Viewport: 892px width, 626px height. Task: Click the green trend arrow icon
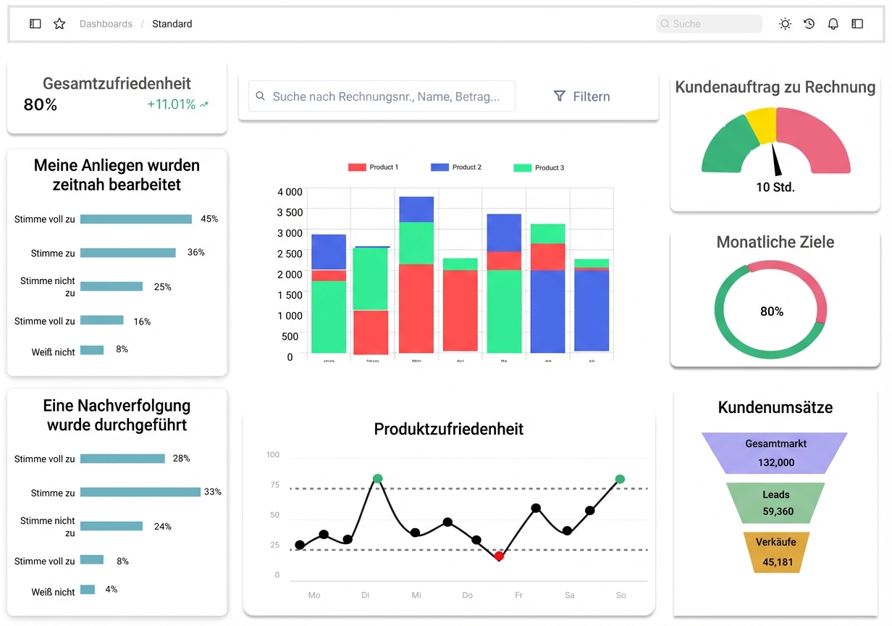[205, 104]
